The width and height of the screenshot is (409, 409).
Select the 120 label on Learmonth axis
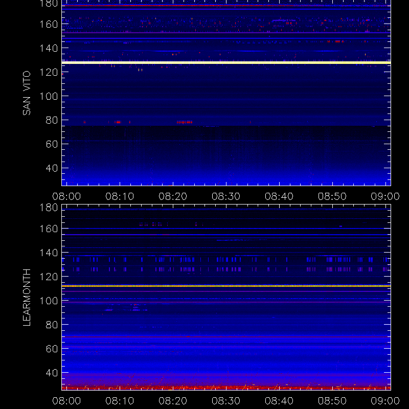click(49, 277)
